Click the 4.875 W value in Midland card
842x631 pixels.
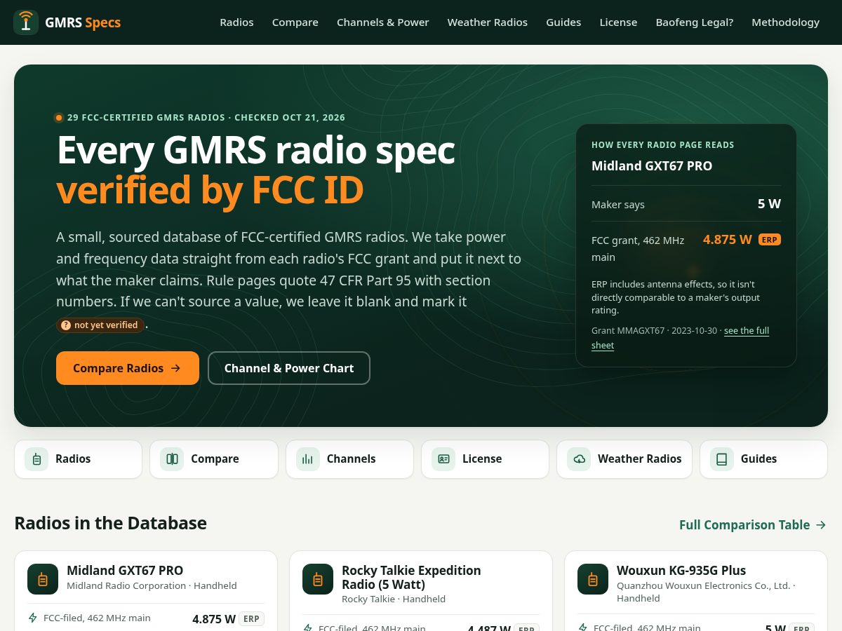pyautogui.click(x=214, y=619)
